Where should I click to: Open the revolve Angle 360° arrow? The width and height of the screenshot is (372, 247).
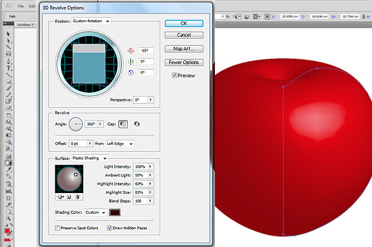(x=100, y=124)
